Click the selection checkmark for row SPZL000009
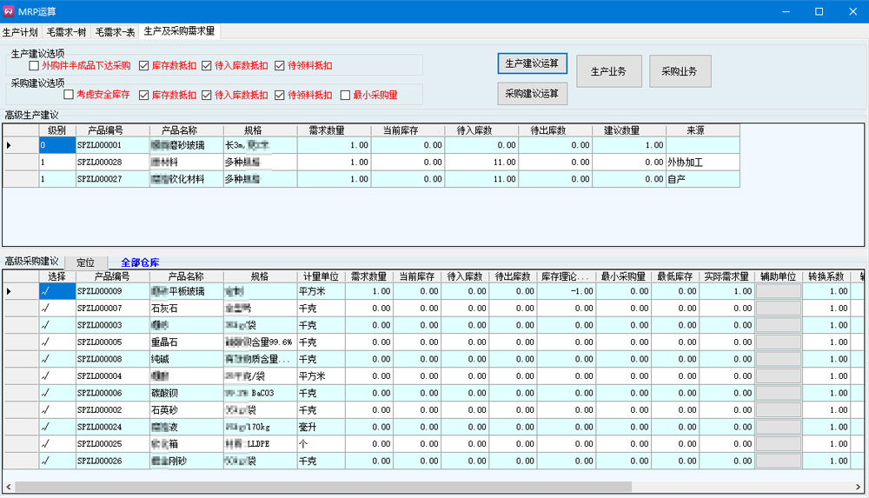 44,291
